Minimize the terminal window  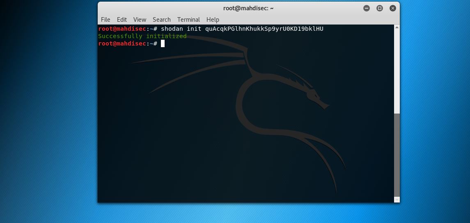(x=367, y=8)
